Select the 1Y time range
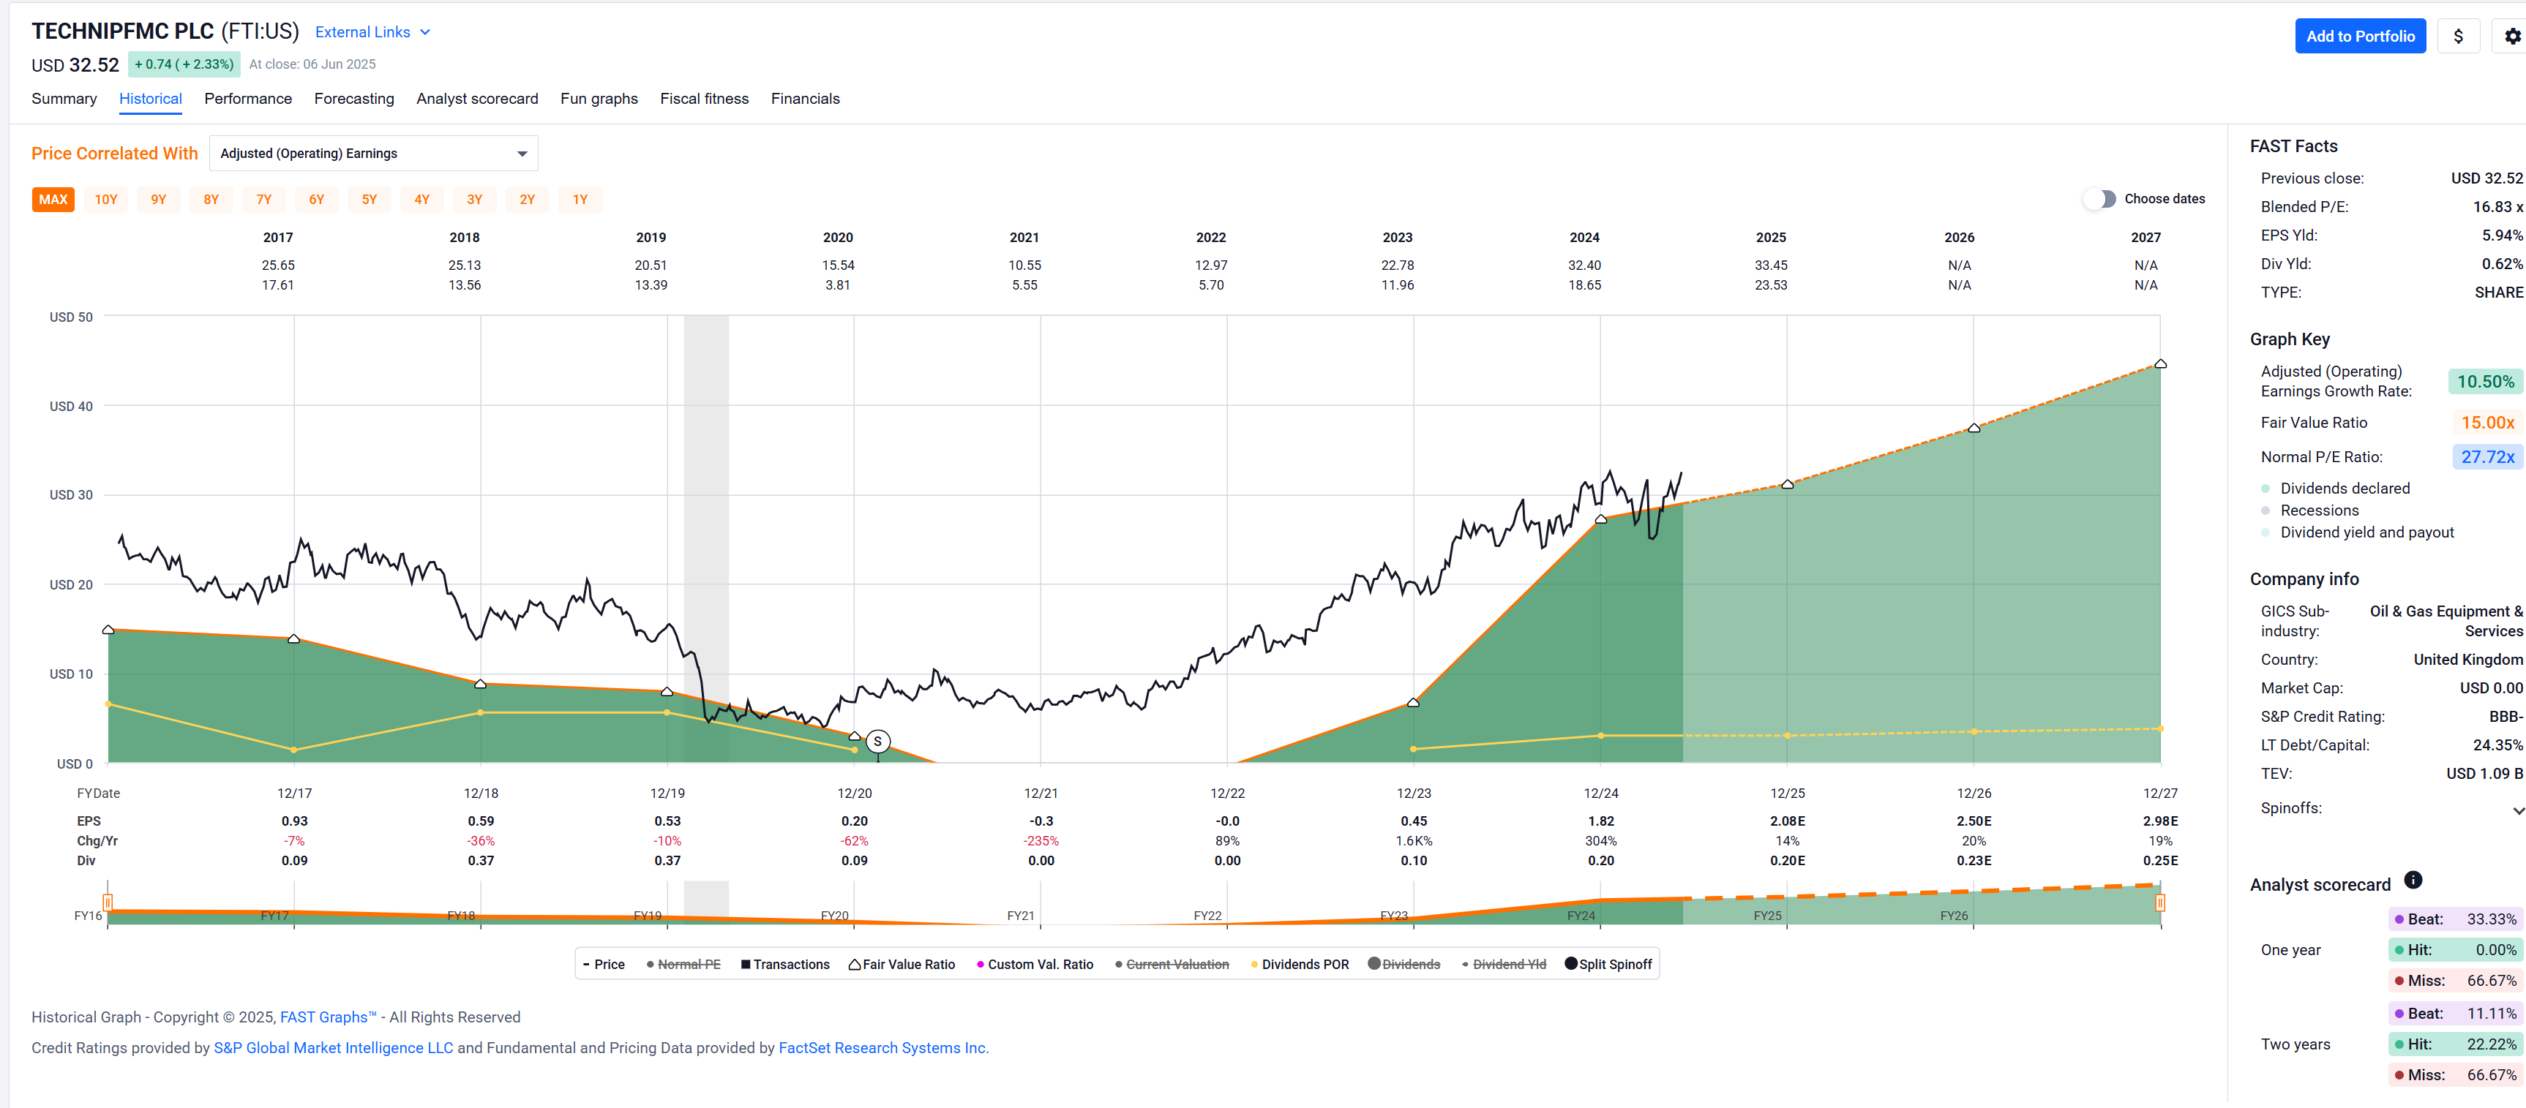The height and width of the screenshot is (1108, 2526). tap(580, 200)
